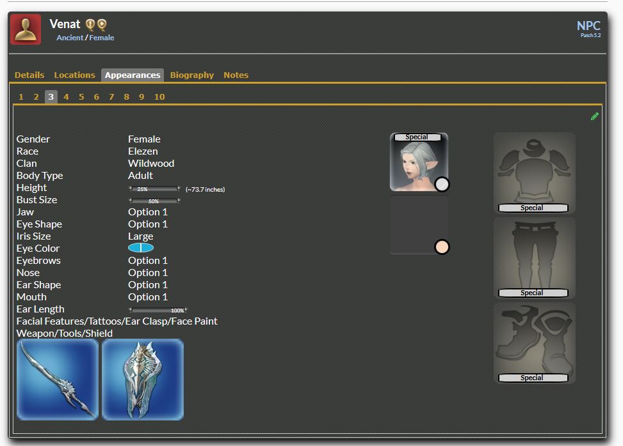Select appearance number 9
The height and width of the screenshot is (446, 623).
142,96
